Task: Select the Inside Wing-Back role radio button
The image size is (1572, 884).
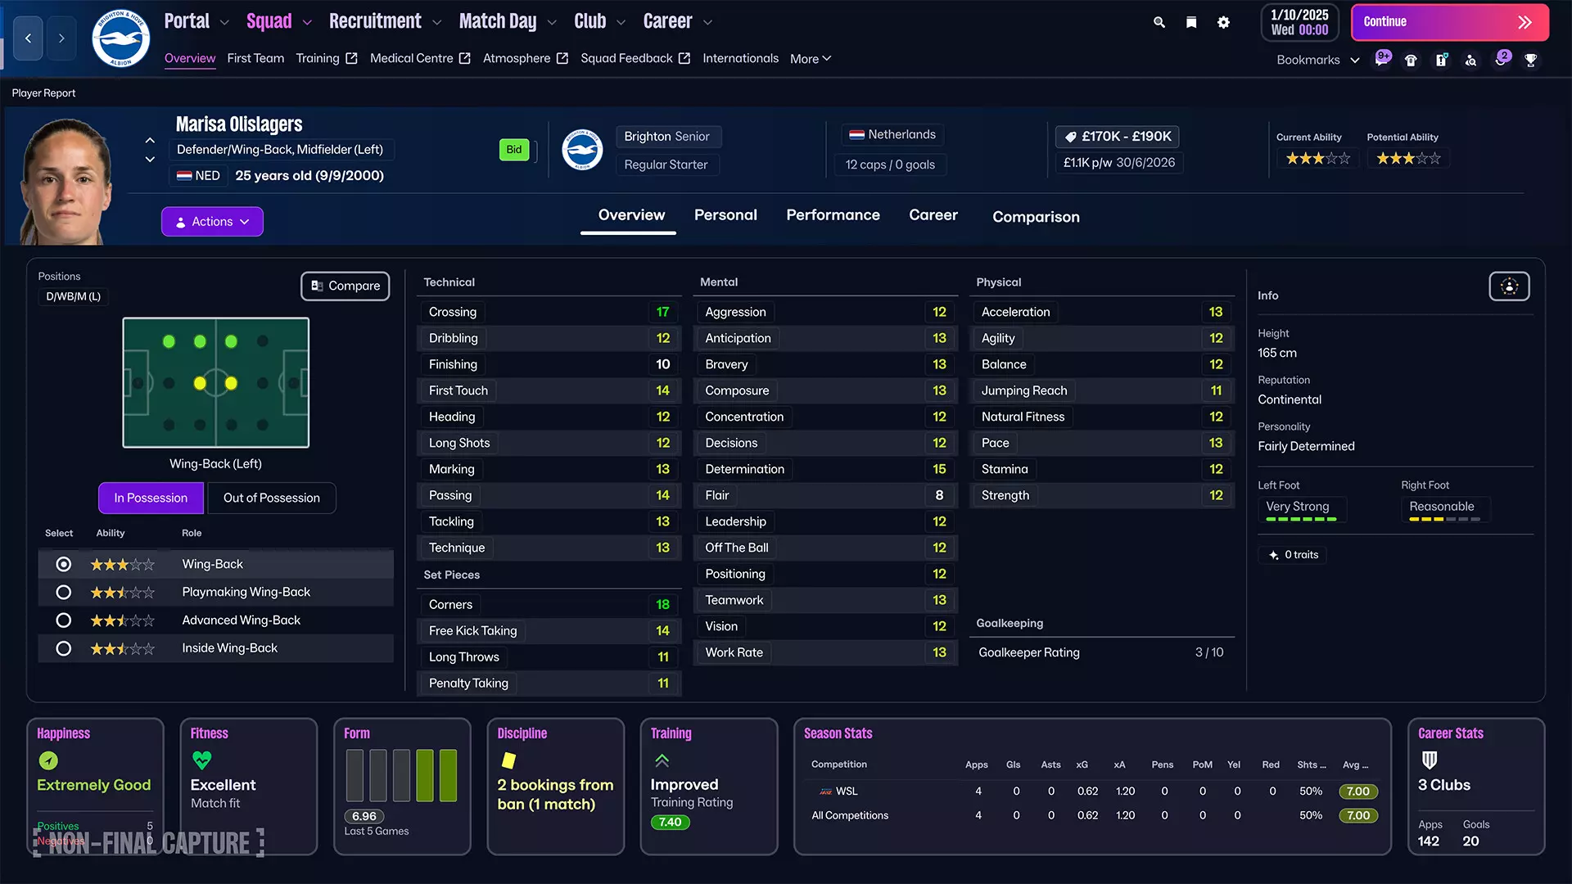Action: tap(63, 648)
